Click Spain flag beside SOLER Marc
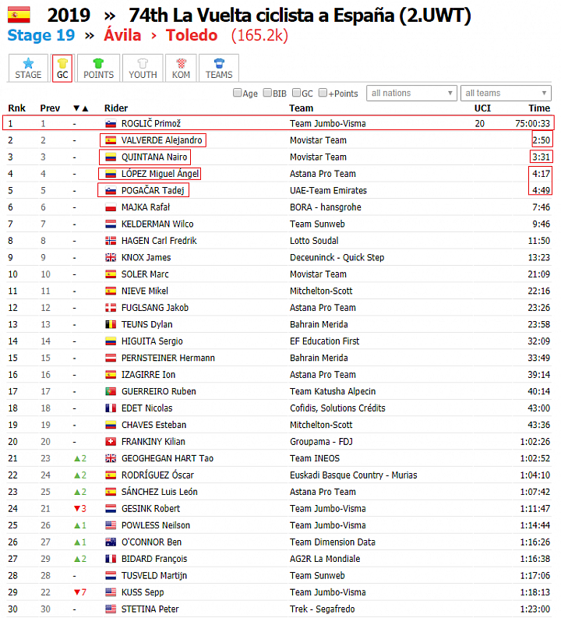The width and height of the screenshot is (561, 618). click(111, 274)
